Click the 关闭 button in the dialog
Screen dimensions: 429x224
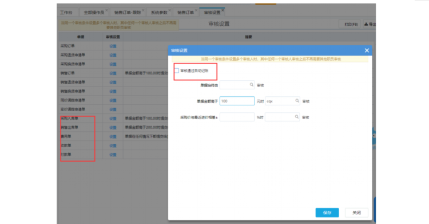click(356, 213)
